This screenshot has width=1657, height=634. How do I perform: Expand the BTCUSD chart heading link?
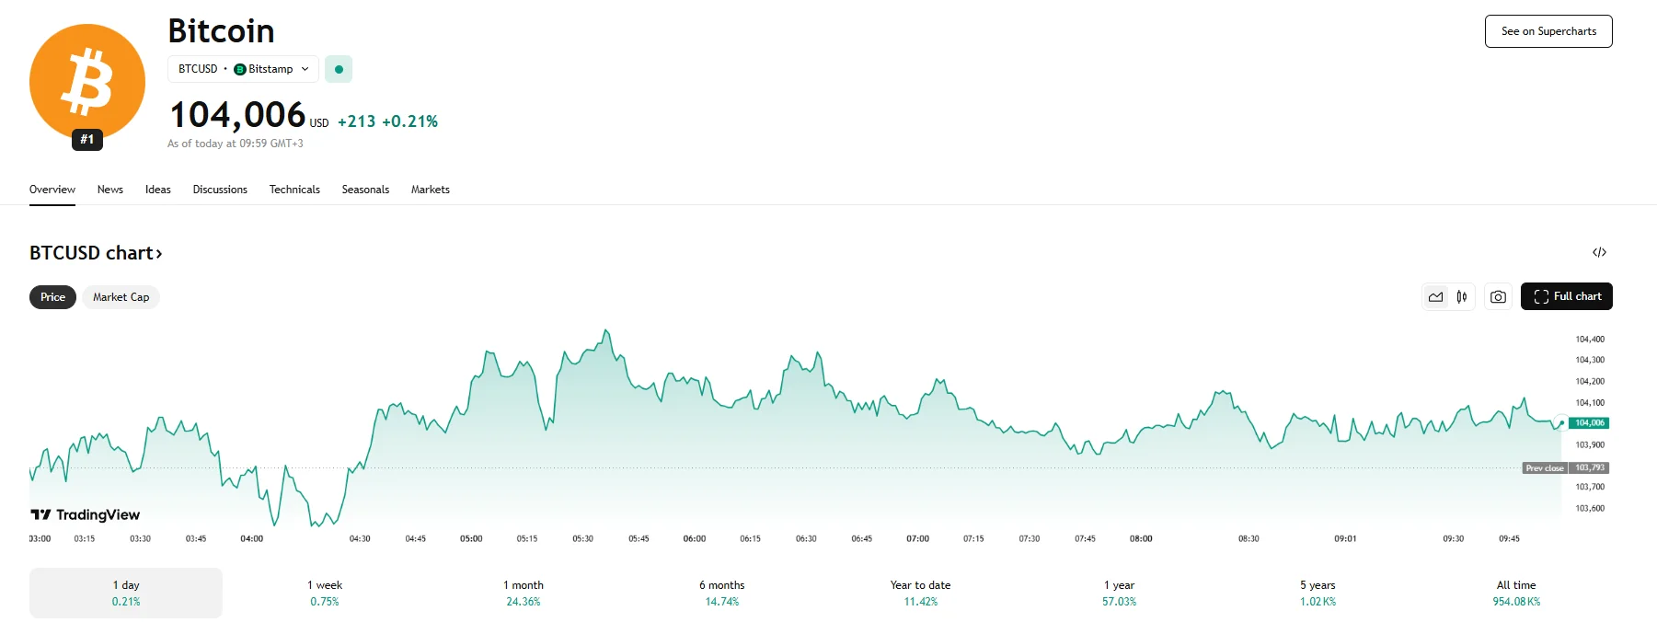point(96,253)
